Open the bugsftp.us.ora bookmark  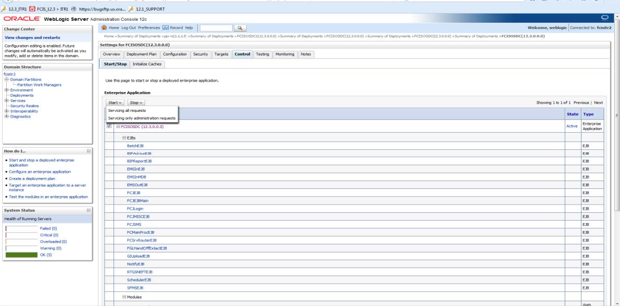point(99,9)
